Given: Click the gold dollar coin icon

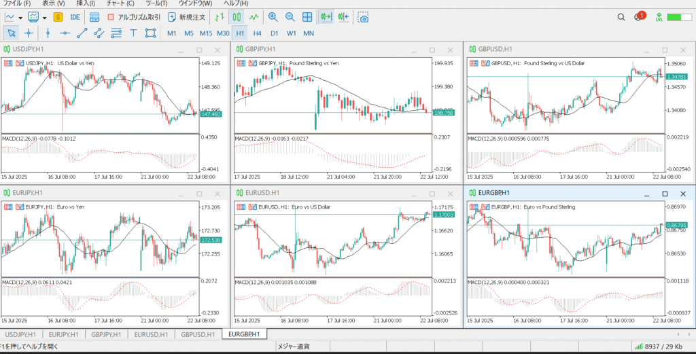Looking at the screenshot, I should [x=58, y=17].
